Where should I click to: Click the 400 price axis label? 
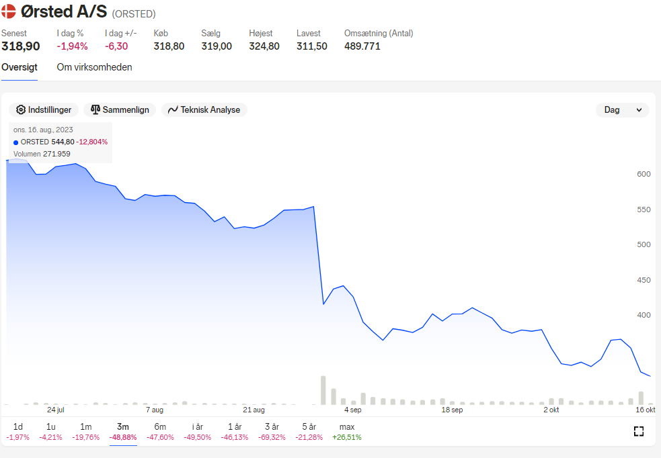pos(644,315)
